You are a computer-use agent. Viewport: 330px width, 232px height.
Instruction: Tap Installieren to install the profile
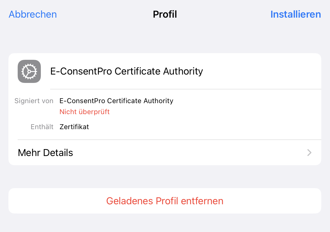point(296,14)
